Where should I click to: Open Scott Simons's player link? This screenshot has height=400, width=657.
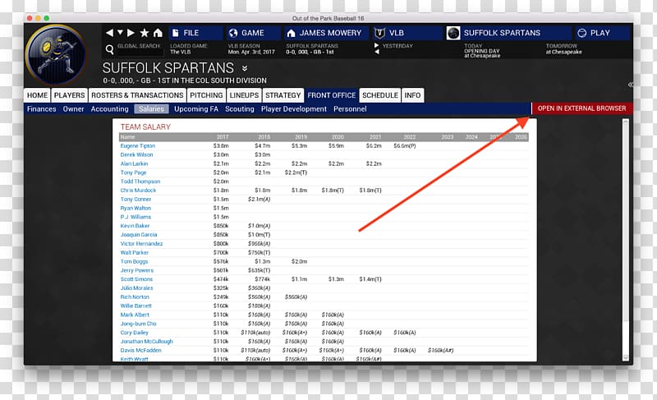coord(136,279)
